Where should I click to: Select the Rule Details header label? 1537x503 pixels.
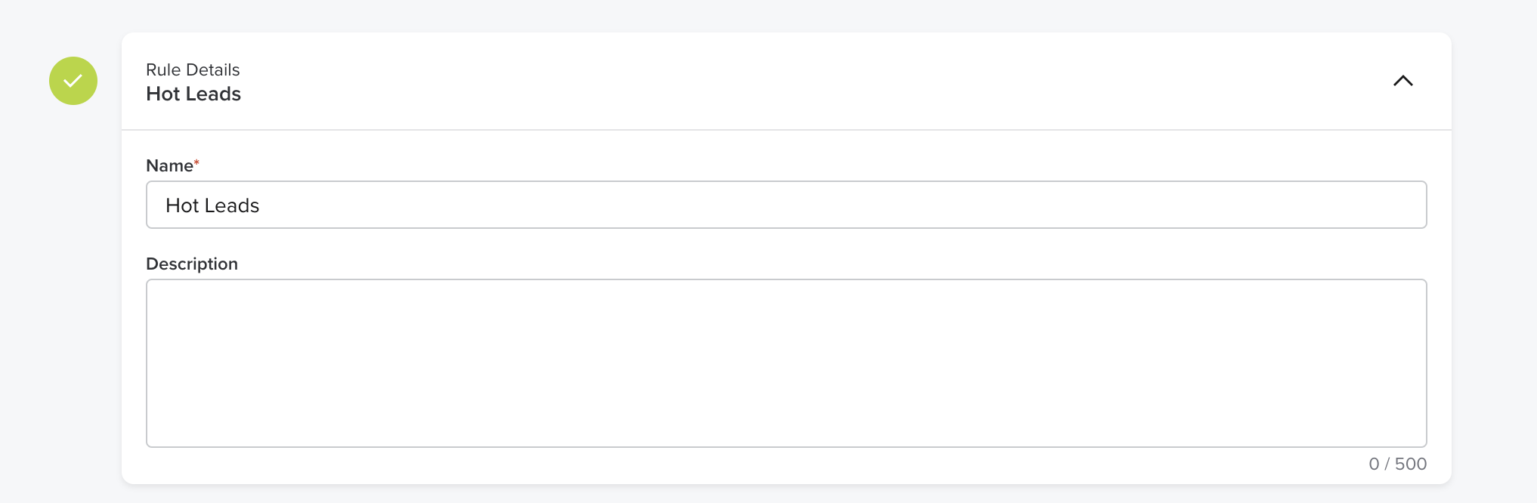(x=193, y=69)
